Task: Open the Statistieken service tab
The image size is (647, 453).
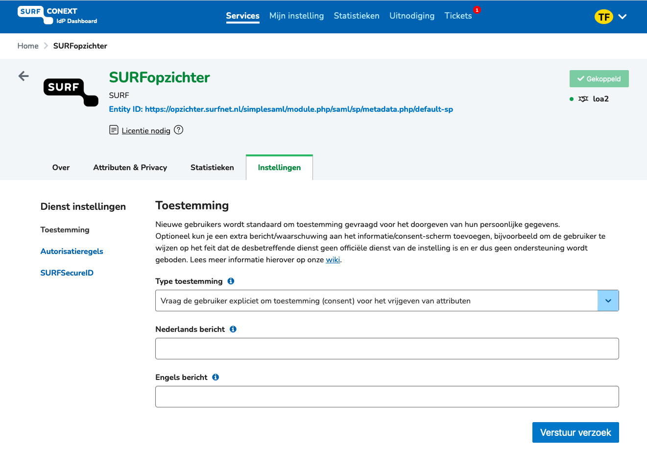Action: pyautogui.click(x=212, y=168)
